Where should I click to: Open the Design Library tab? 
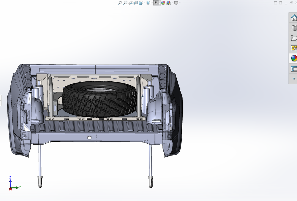point(294,28)
